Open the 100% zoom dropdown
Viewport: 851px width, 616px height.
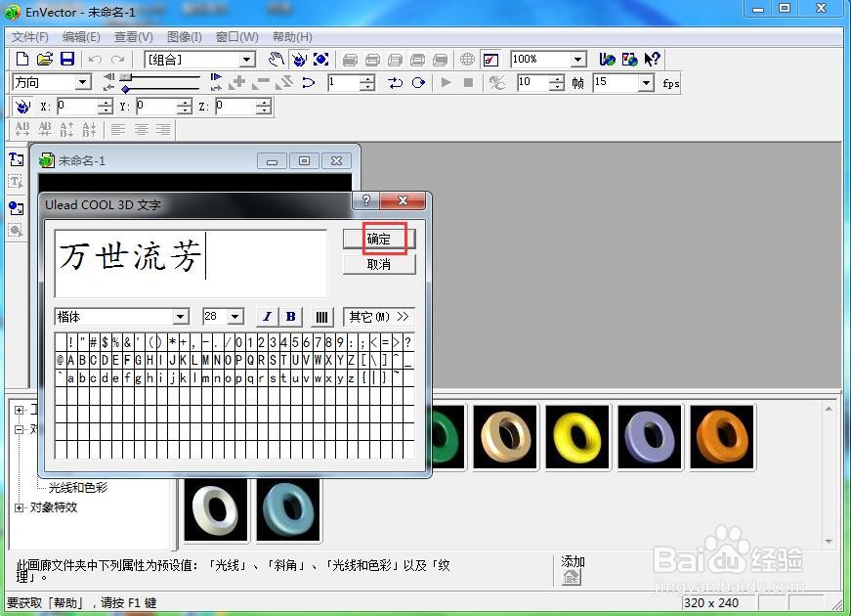(578, 60)
